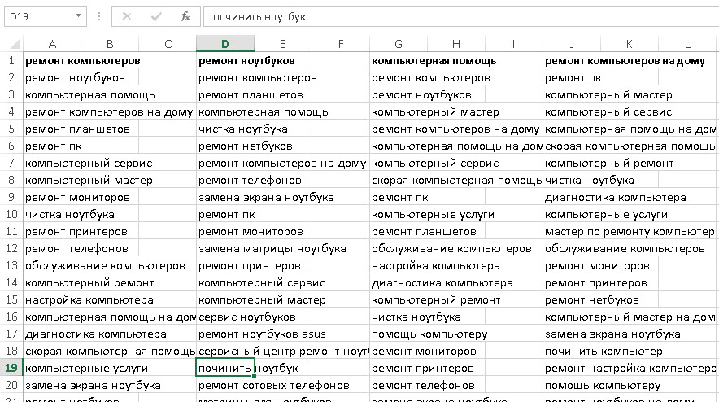Expand the Name Box dropdown arrow

coord(78,16)
